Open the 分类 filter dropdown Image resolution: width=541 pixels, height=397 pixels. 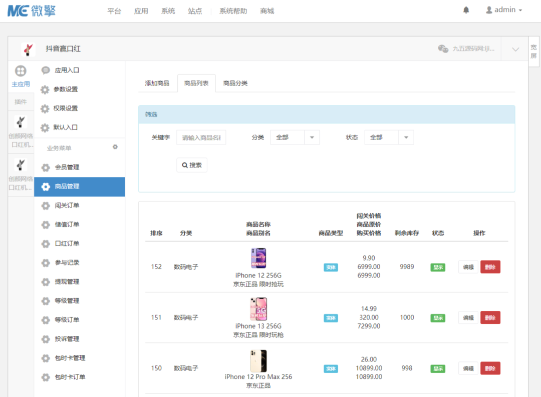click(x=295, y=137)
